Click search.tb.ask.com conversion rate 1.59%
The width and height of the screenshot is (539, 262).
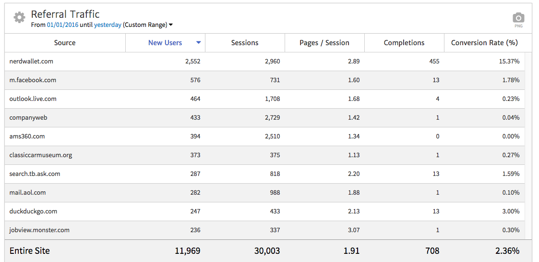tap(512, 174)
